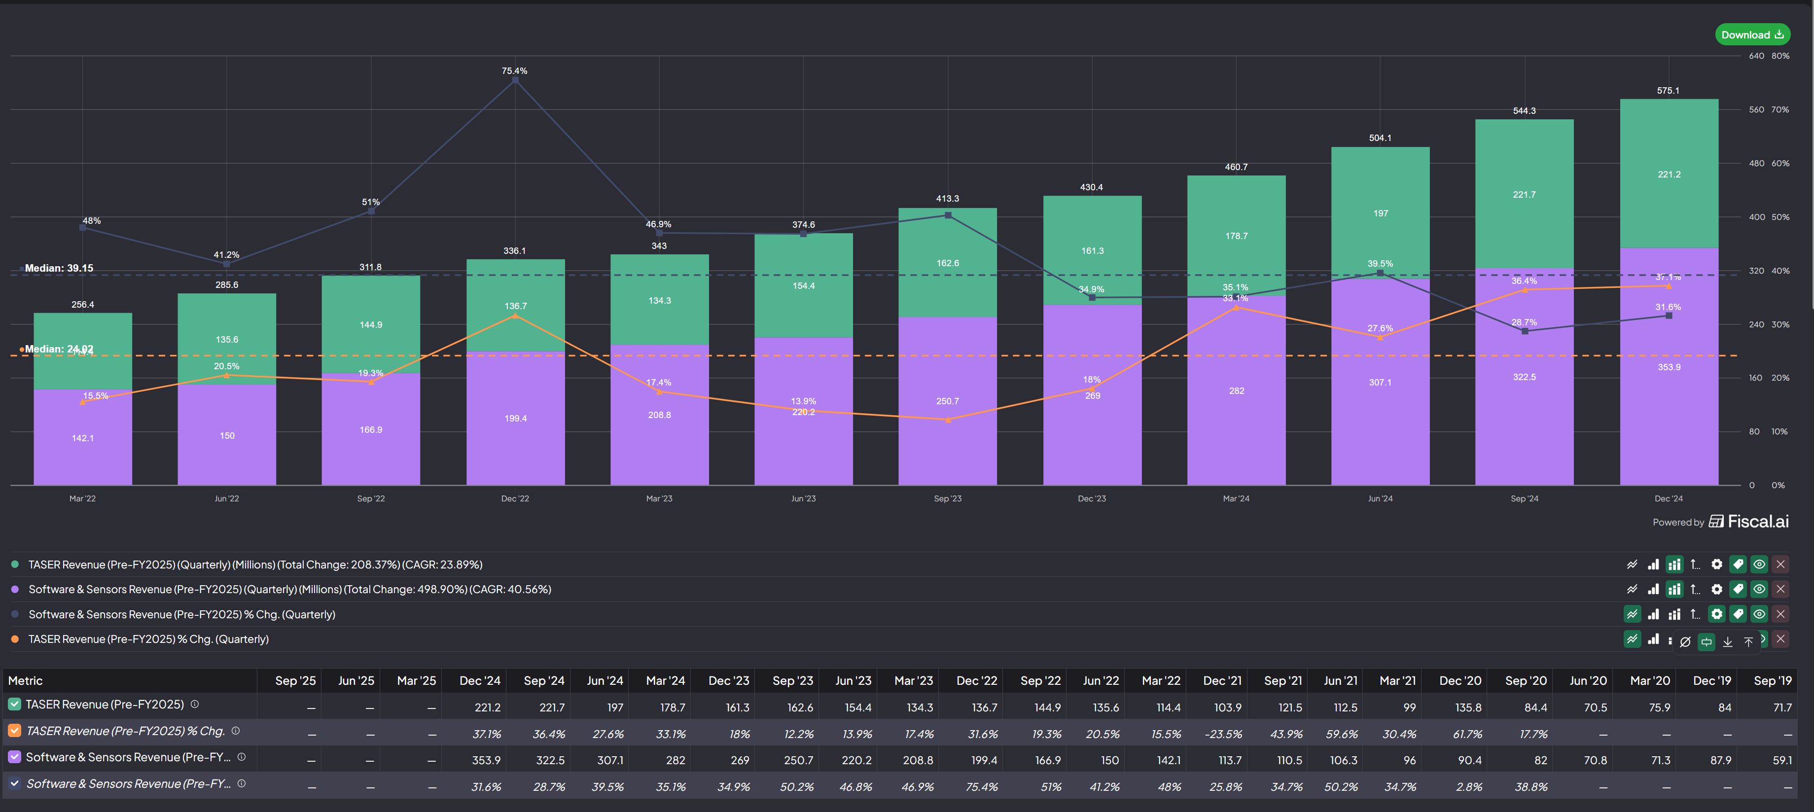Image resolution: width=1814 pixels, height=812 pixels.
Task: Set Software & Sensors Revenue to bar chart
Action: coord(1653,589)
